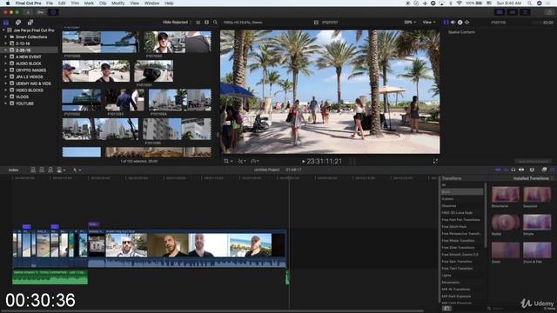
Task: Select the All transitions category
Action: tap(444, 185)
